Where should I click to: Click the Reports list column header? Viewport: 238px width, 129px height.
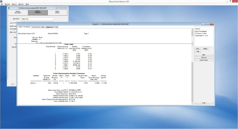[202, 29]
